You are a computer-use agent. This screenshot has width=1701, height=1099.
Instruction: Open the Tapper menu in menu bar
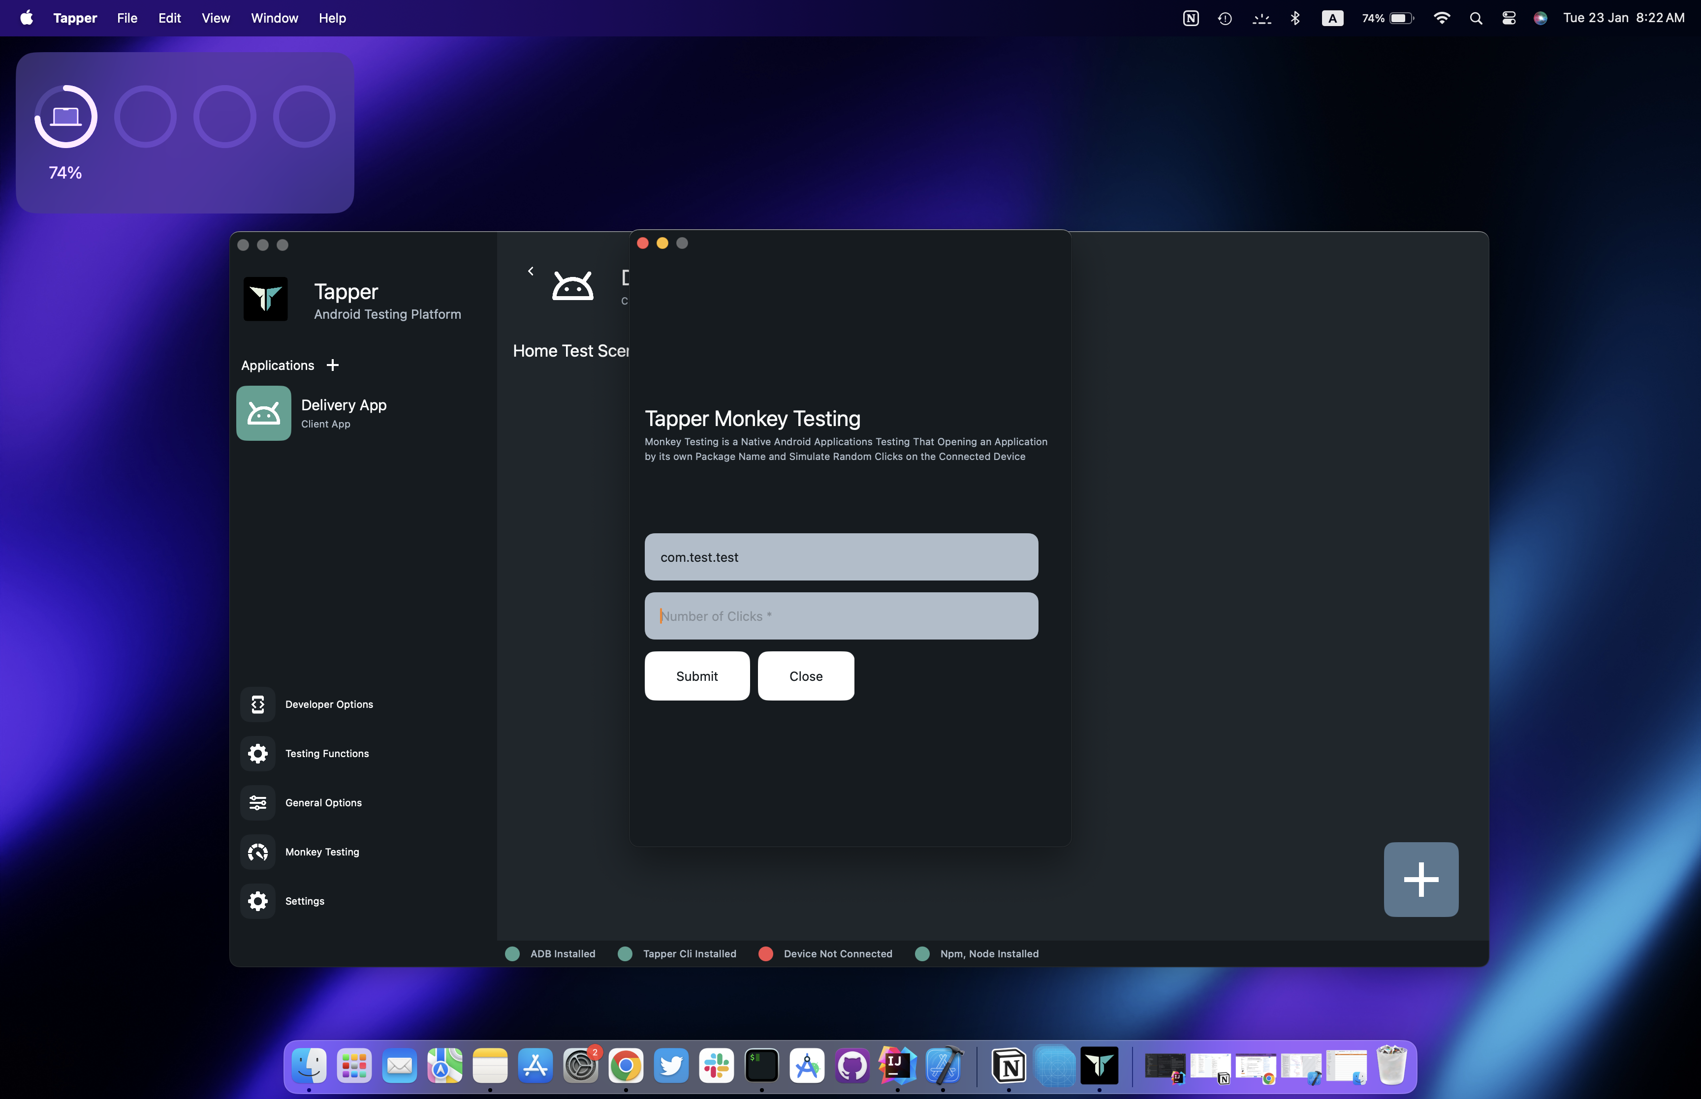point(75,18)
